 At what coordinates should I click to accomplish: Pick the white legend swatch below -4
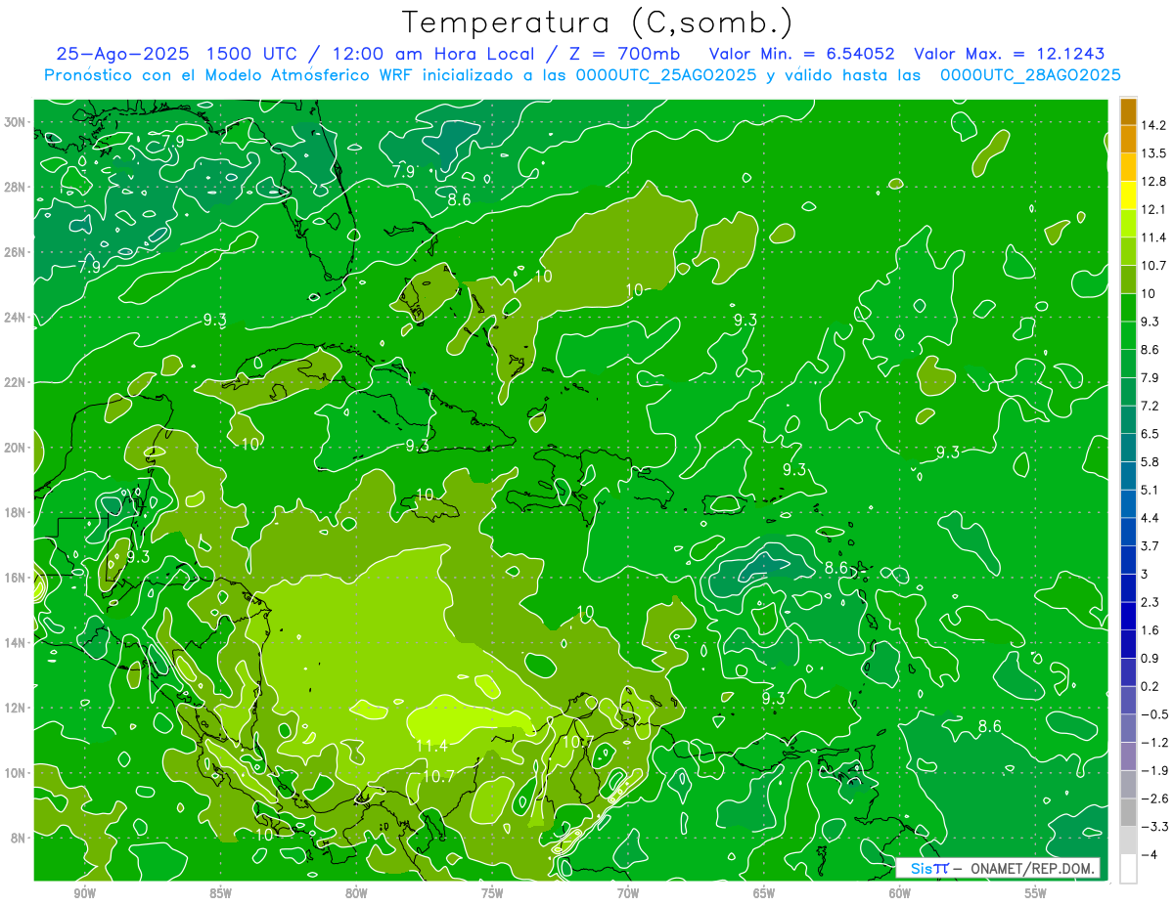coord(1128,868)
